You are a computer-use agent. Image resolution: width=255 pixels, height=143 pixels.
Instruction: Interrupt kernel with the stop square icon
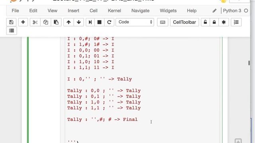pyautogui.click(x=99, y=22)
